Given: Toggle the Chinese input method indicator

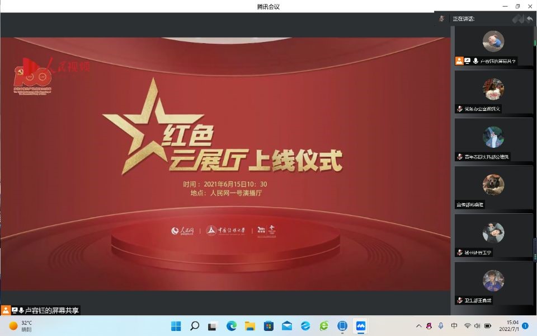Looking at the screenshot, I should pyautogui.click(x=454, y=326).
